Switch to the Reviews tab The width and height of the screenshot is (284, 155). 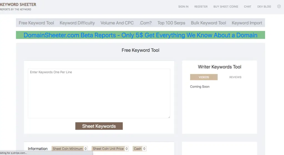235,77
